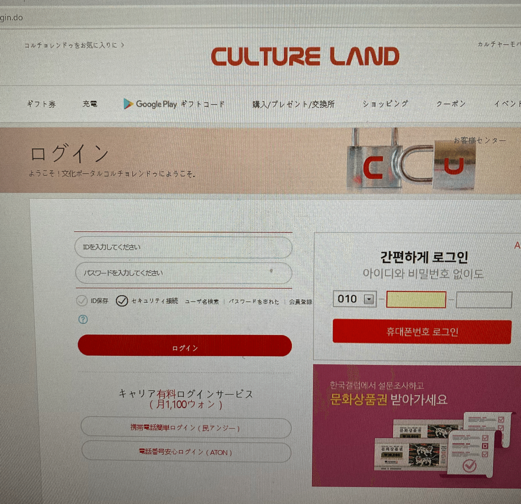Focus the ID input field
Viewport: 521px width, 504px height.
[x=184, y=247]
